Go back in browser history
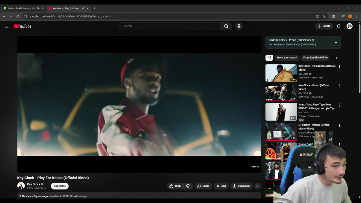 pyautogui.click(x=4, y=16)
